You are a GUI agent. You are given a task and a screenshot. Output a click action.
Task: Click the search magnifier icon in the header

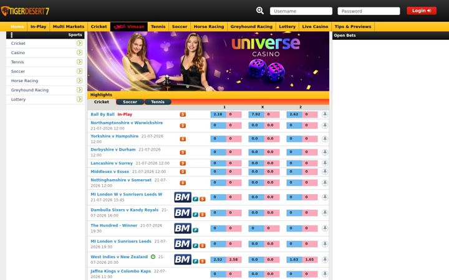coord(259,11)
